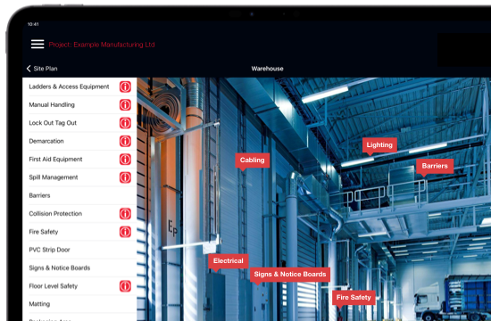Open info for Ladders & Access Equipment
This screenshot has width=491, height=321.
125,86
